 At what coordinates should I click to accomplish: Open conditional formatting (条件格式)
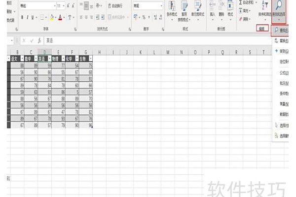[172, 11]
